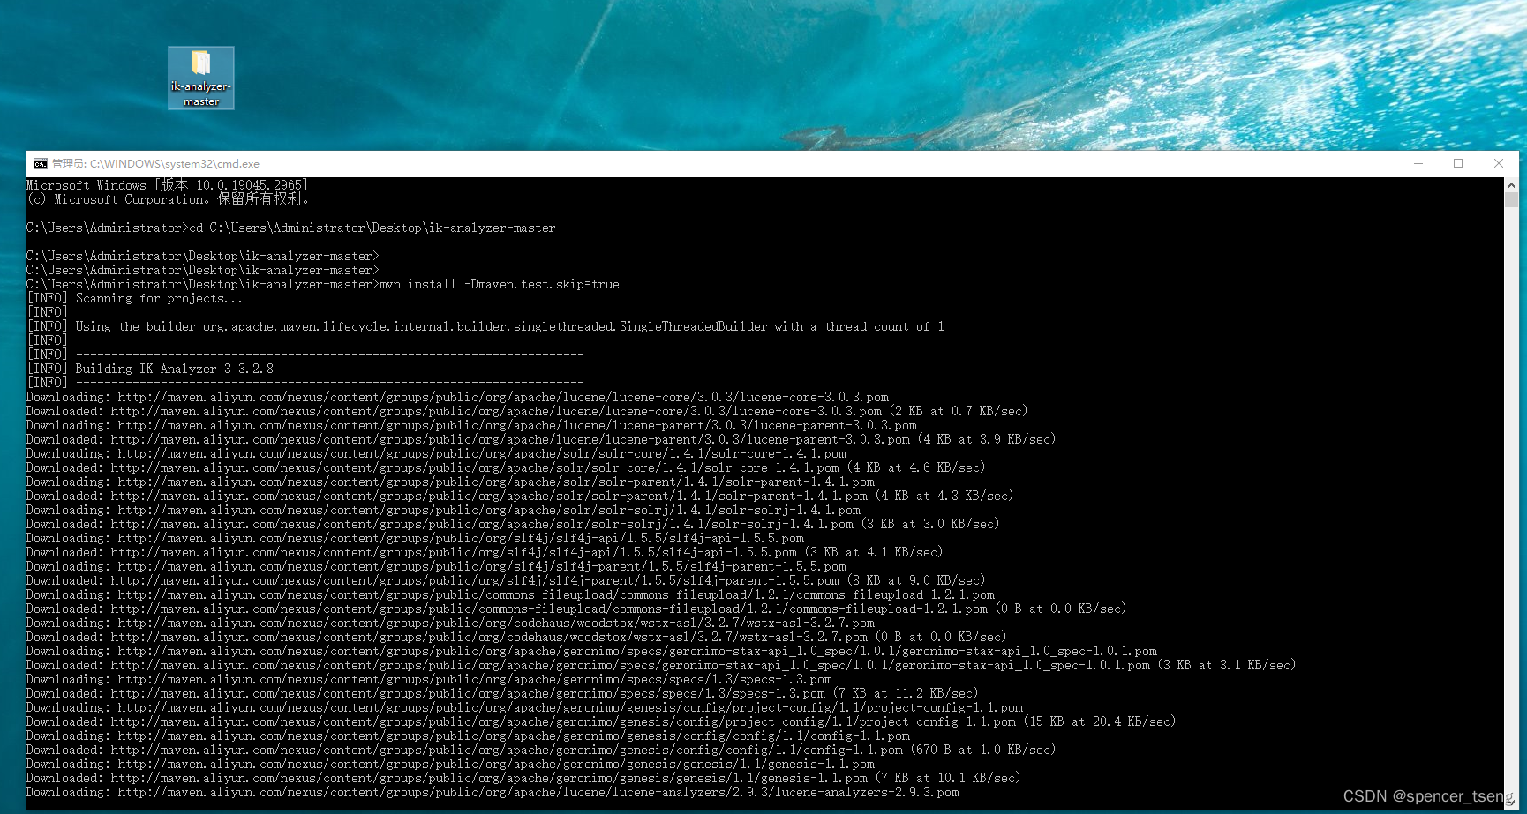Click the Downloaded slf4j-parent-1.5.5.pom line
Image resolution: width=1527 pixels, height=814 pixels.
pyautogui.click(x=506, y=580)
